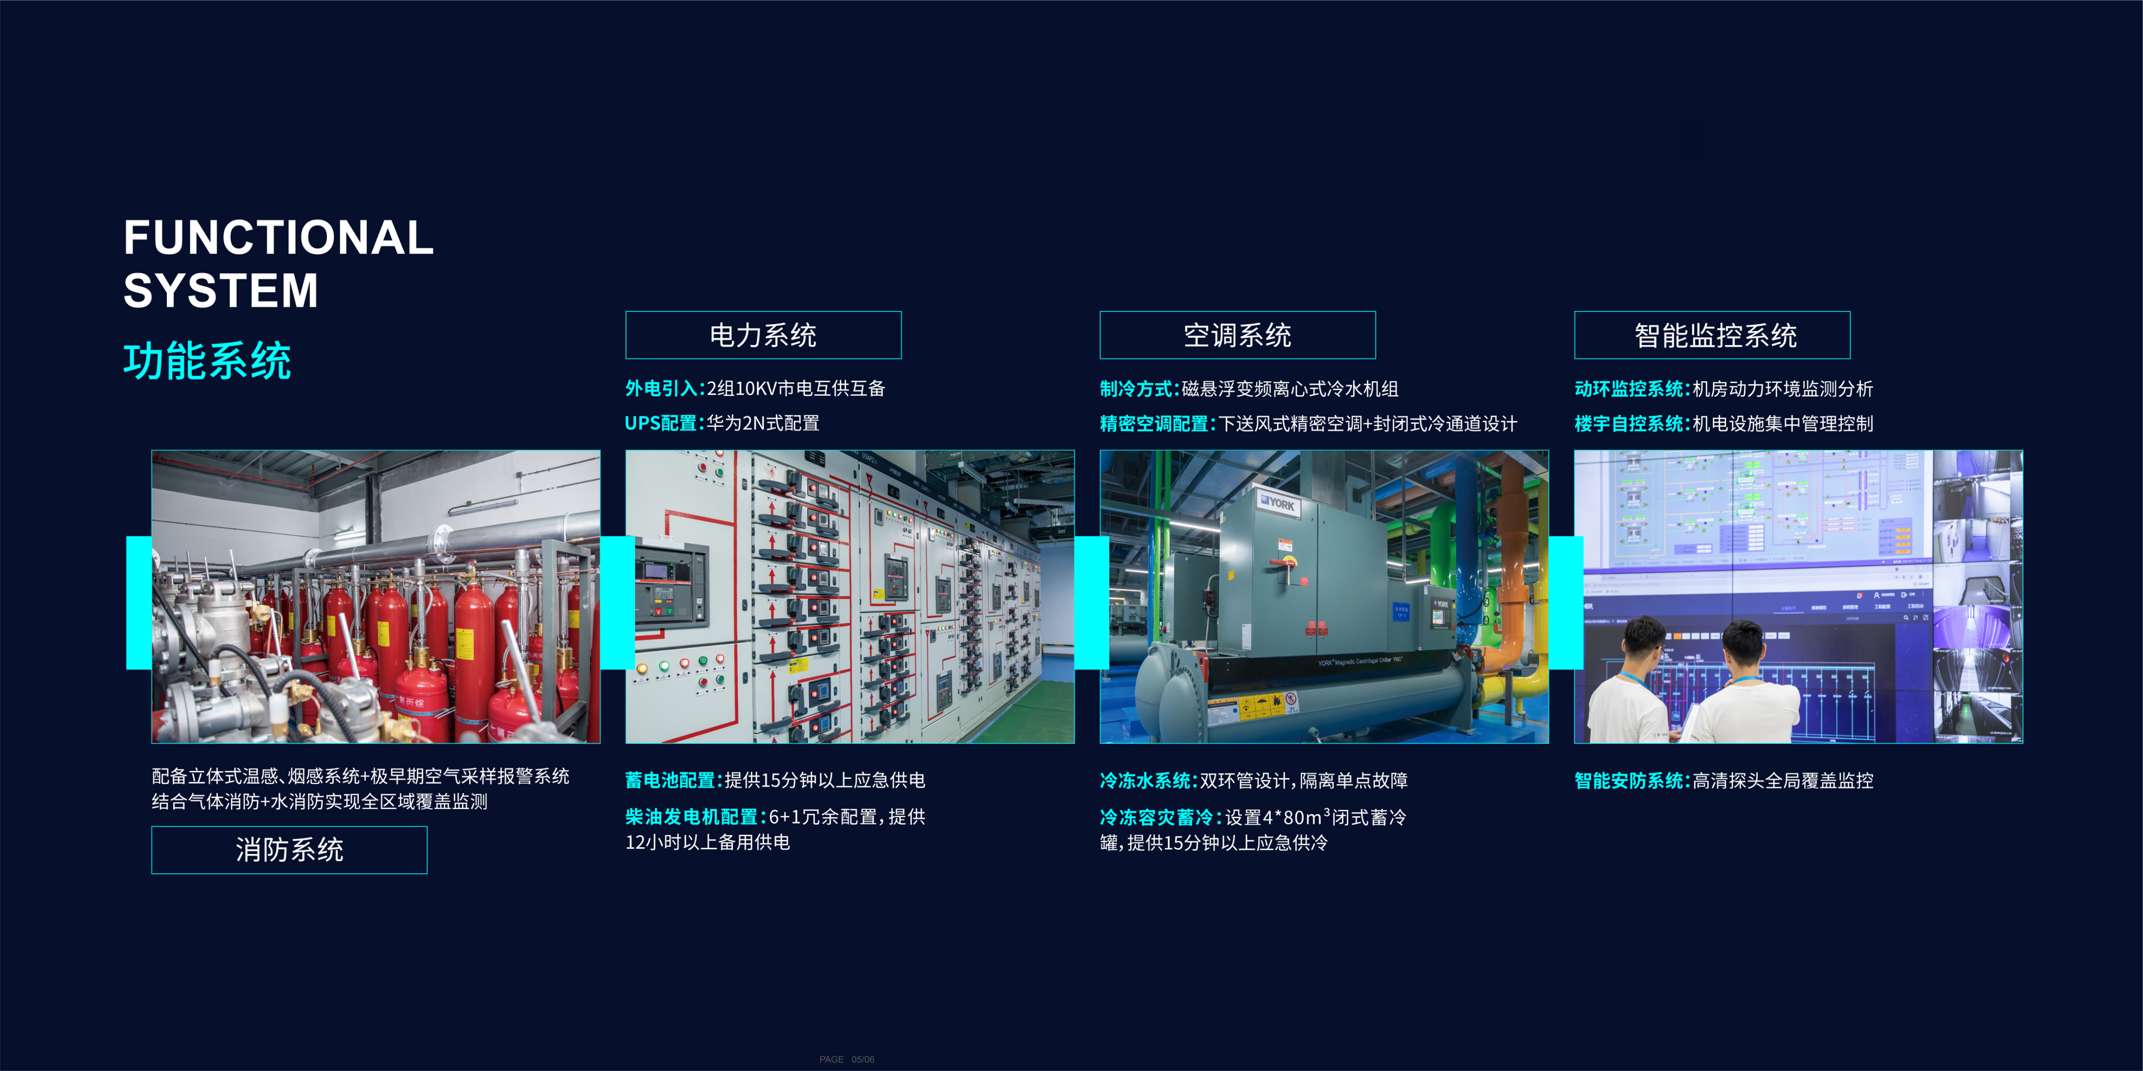2143x1071 pixels.
Task: Open the YORK chiller photo
Action: (1324, 596)
